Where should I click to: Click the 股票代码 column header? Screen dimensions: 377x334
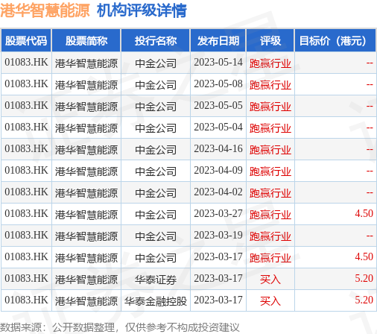coord(26,41)
